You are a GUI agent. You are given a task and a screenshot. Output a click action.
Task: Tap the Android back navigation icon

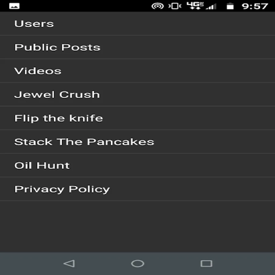[x=69, y=263]
